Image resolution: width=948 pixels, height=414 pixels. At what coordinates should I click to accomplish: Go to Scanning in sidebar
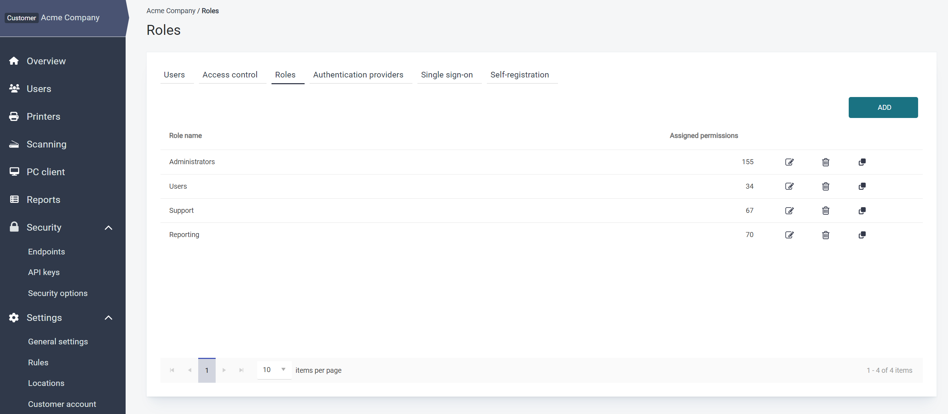tap(46, 144)
